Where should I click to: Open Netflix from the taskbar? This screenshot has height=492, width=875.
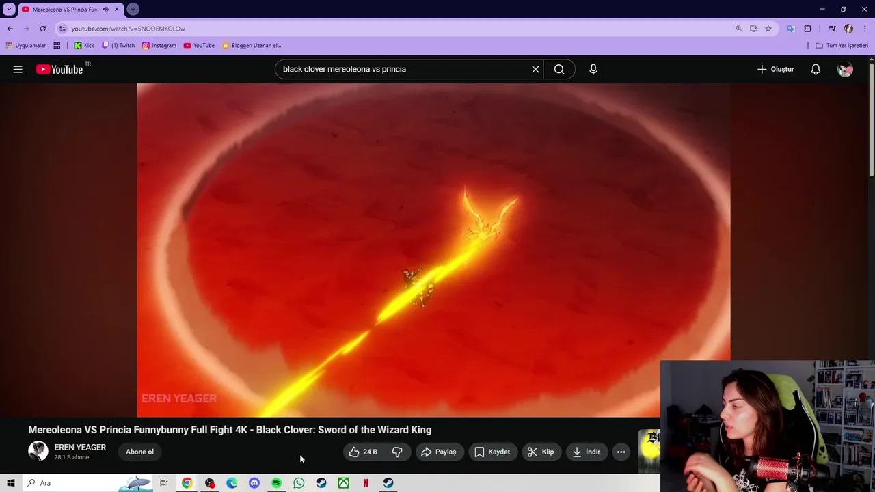tap(366, 483)
